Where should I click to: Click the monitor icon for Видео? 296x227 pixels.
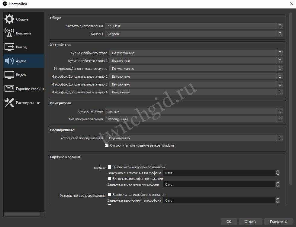click(9, 75)
